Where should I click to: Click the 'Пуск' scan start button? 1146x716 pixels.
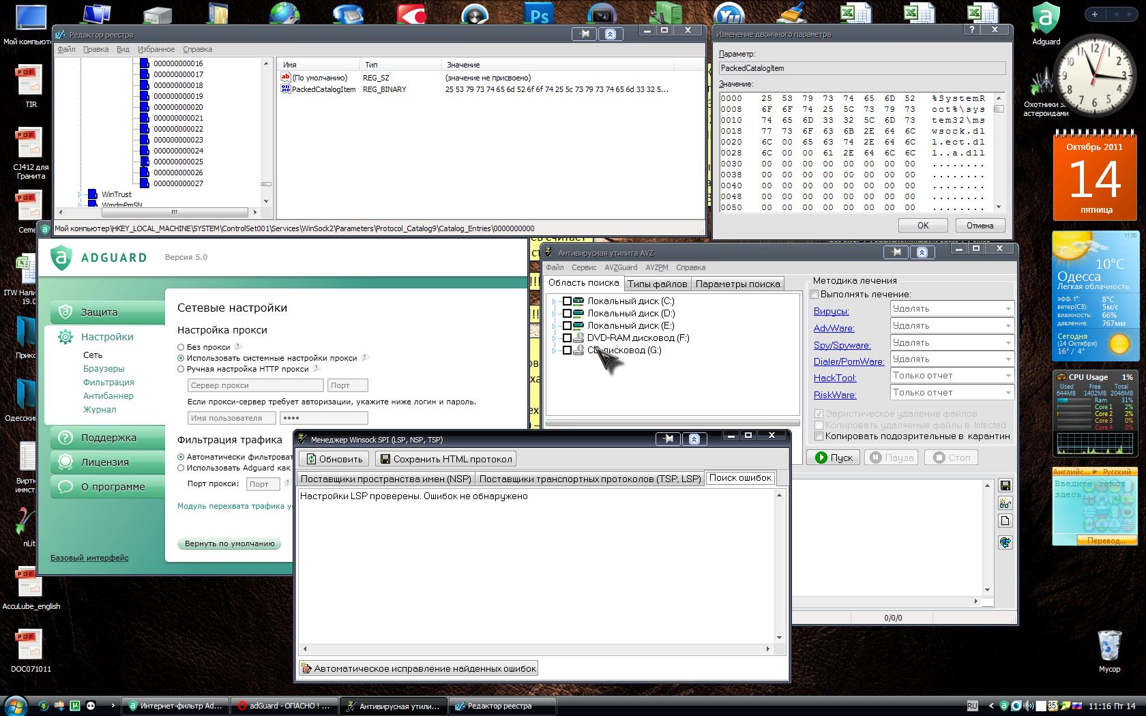[x=834, y=458]
